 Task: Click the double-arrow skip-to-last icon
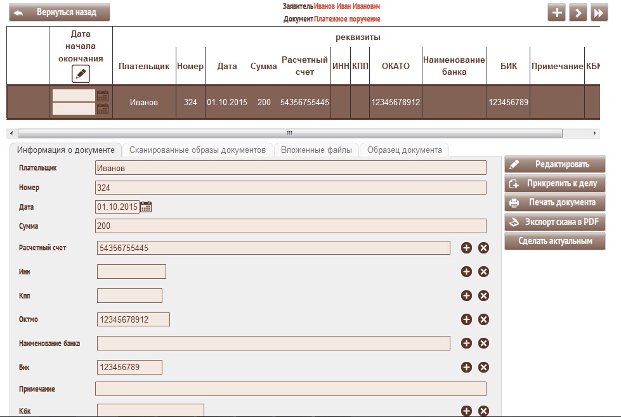tap(599, 13)
